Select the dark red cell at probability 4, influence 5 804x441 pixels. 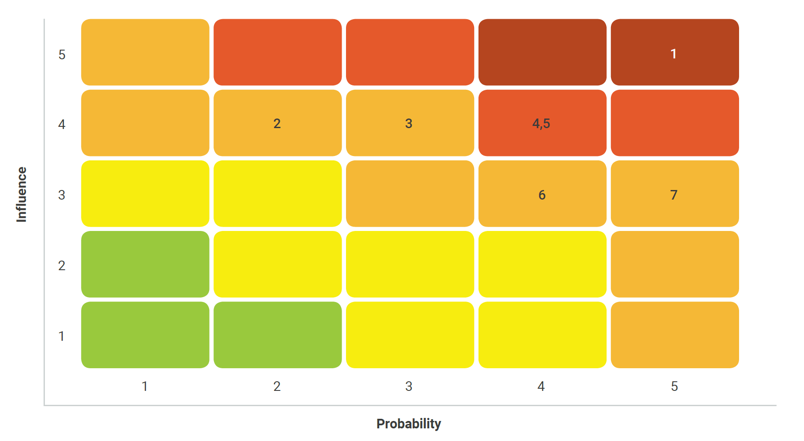(x=542, y=52)
